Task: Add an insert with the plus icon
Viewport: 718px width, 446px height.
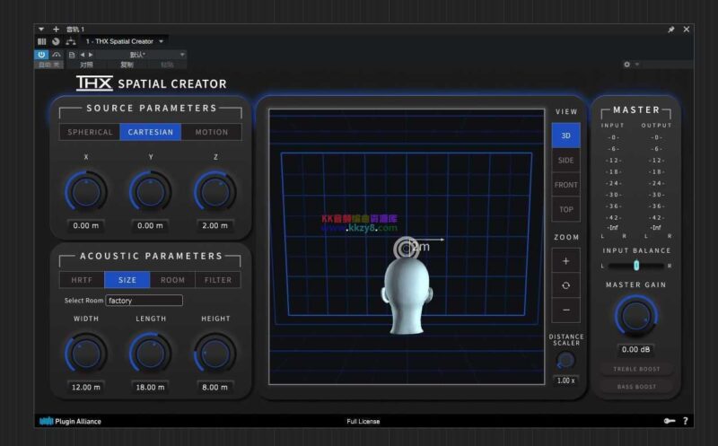Action: point(56,30)
